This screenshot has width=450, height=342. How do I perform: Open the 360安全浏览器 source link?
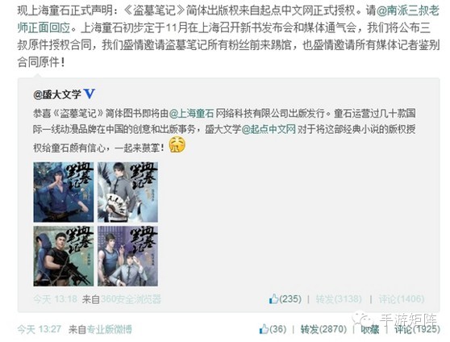click(x=131, y=299)
